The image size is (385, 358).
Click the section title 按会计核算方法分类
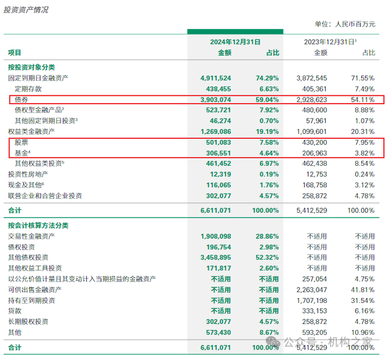pos(38,225)
